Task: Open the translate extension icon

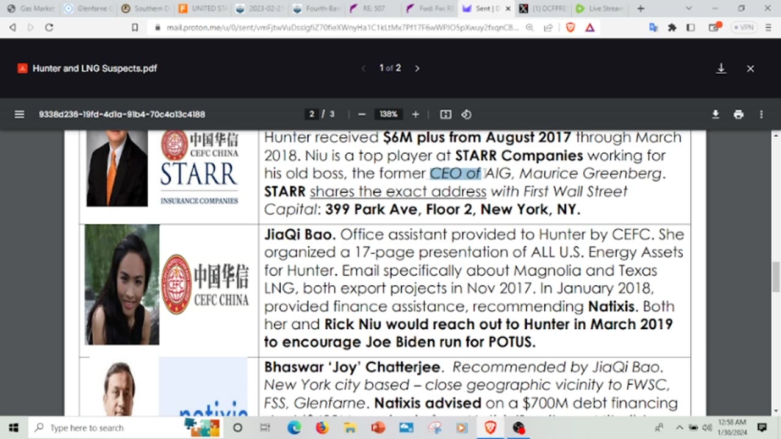Action: pyautogui.click(x=653, y=27)
